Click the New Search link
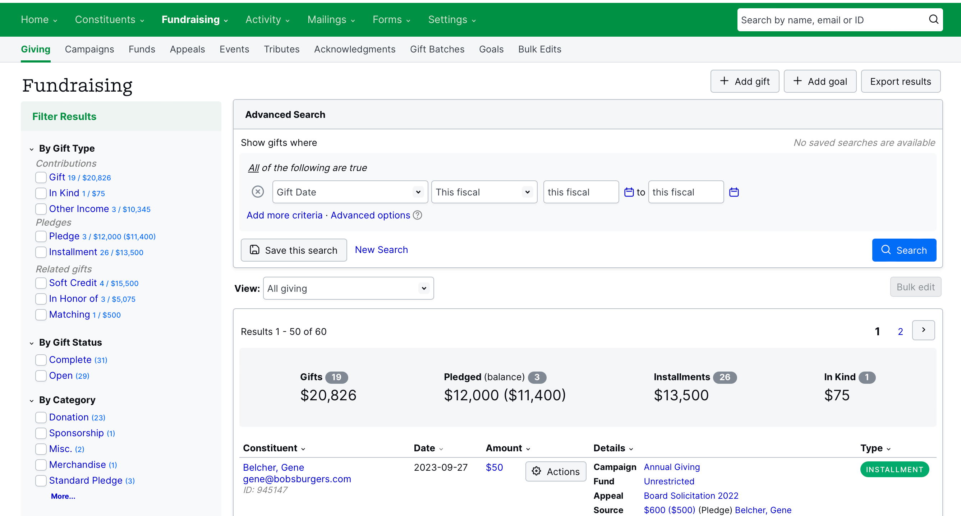 pyautogui.click(x=381, y=249)
